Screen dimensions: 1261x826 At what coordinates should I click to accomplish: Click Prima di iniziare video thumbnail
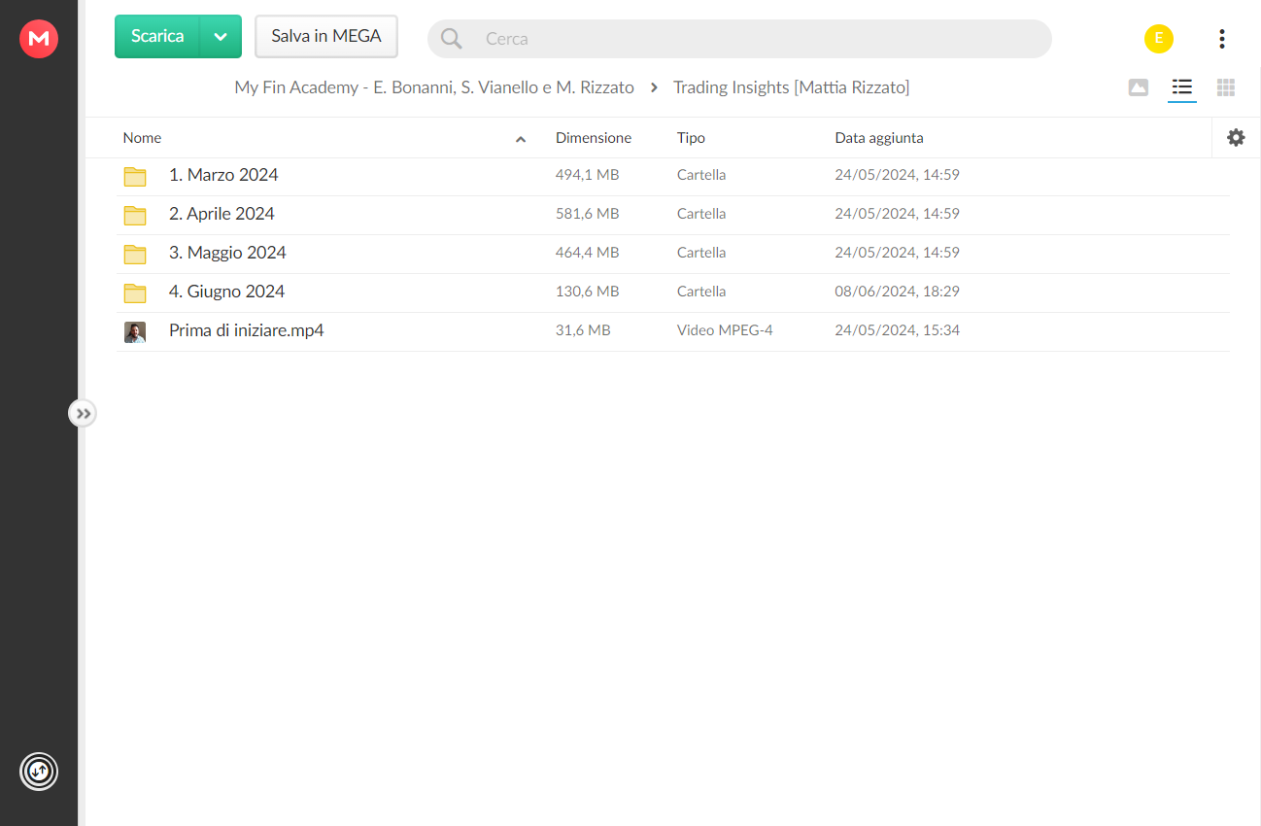tap(135, 332)
